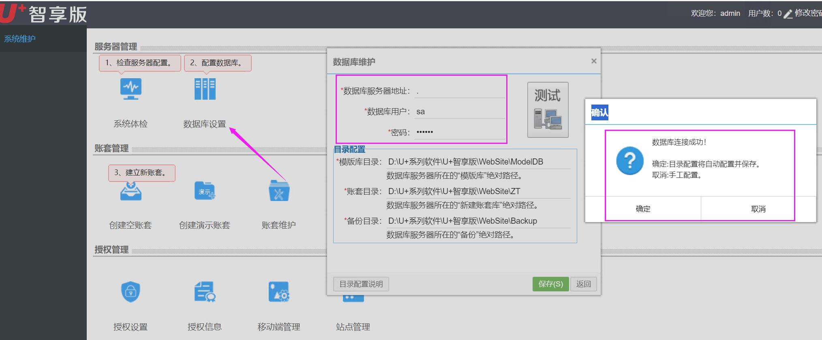Image resolution: width=822 pixels, height=340 pixels.
Task: Open the 账套维护 maintenance icon
Action: 279,191
